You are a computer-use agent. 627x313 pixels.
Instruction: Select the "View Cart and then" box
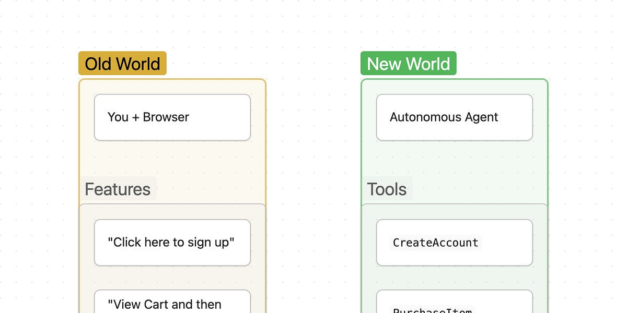tap(172, 303)
